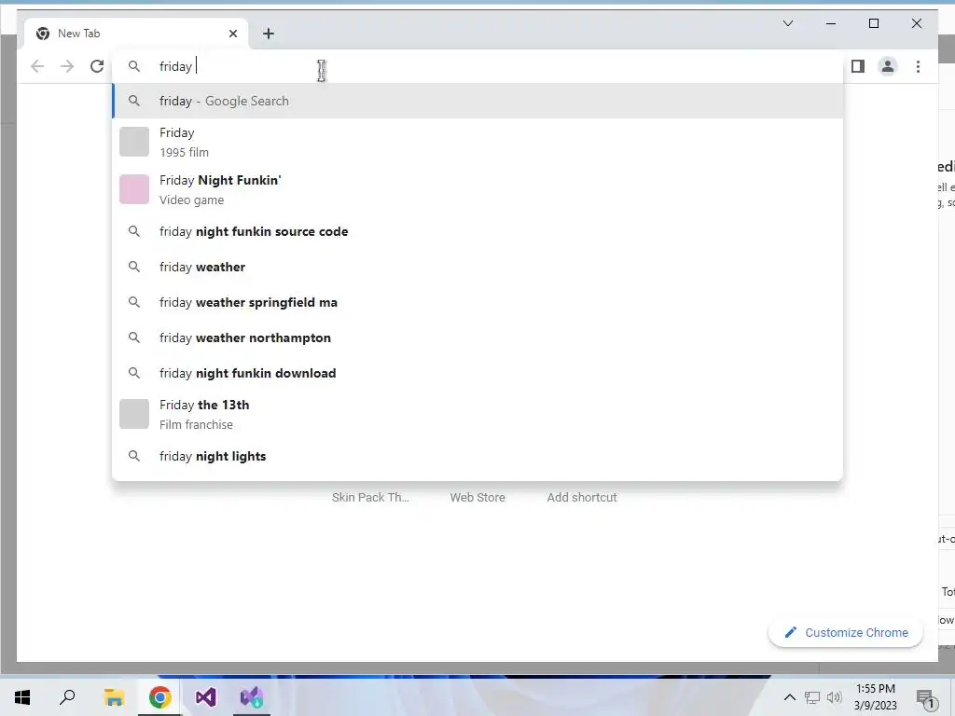Go forward with the right arrow
This screenshot has width=955, height=716.
click(67, 66)
